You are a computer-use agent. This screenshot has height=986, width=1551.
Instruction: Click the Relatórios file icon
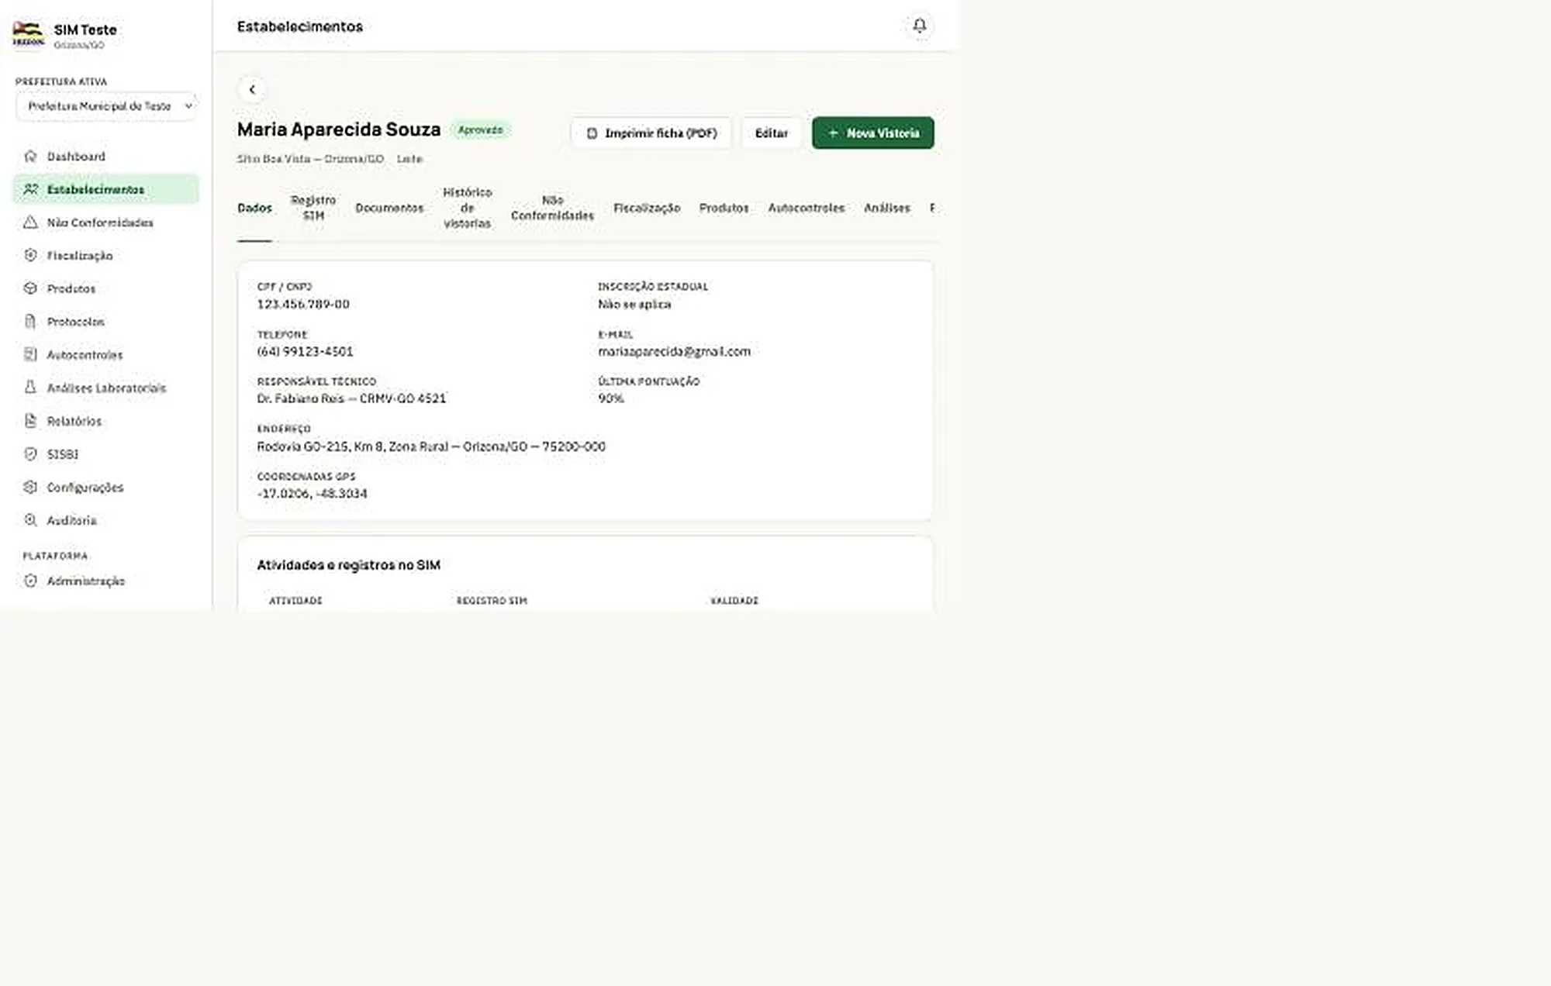tap(30, 421)
